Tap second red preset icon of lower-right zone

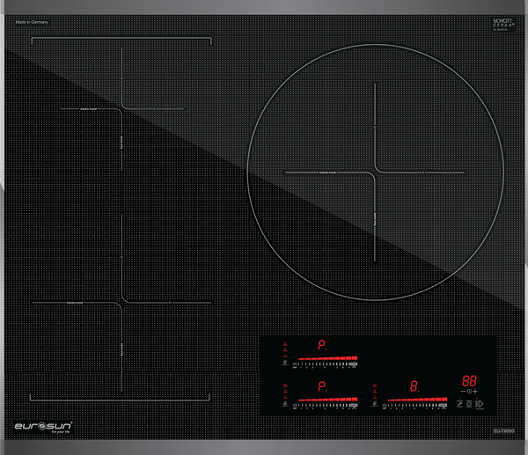tap(375, 391)
